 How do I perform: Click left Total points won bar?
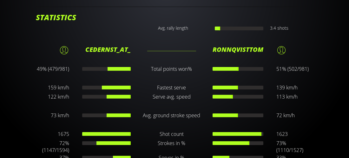tap(106, 69)
